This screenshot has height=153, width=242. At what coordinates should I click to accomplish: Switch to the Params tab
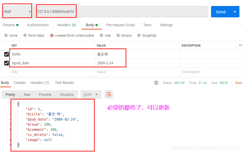(11, 25)
